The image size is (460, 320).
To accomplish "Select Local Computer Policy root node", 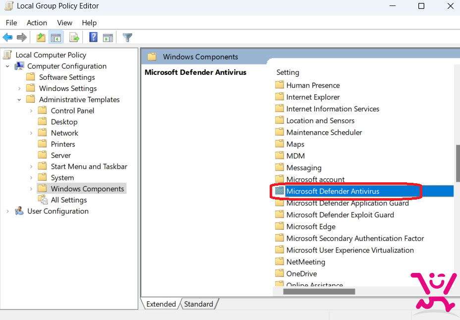I will pyautogui.click(x=51, y=55).
